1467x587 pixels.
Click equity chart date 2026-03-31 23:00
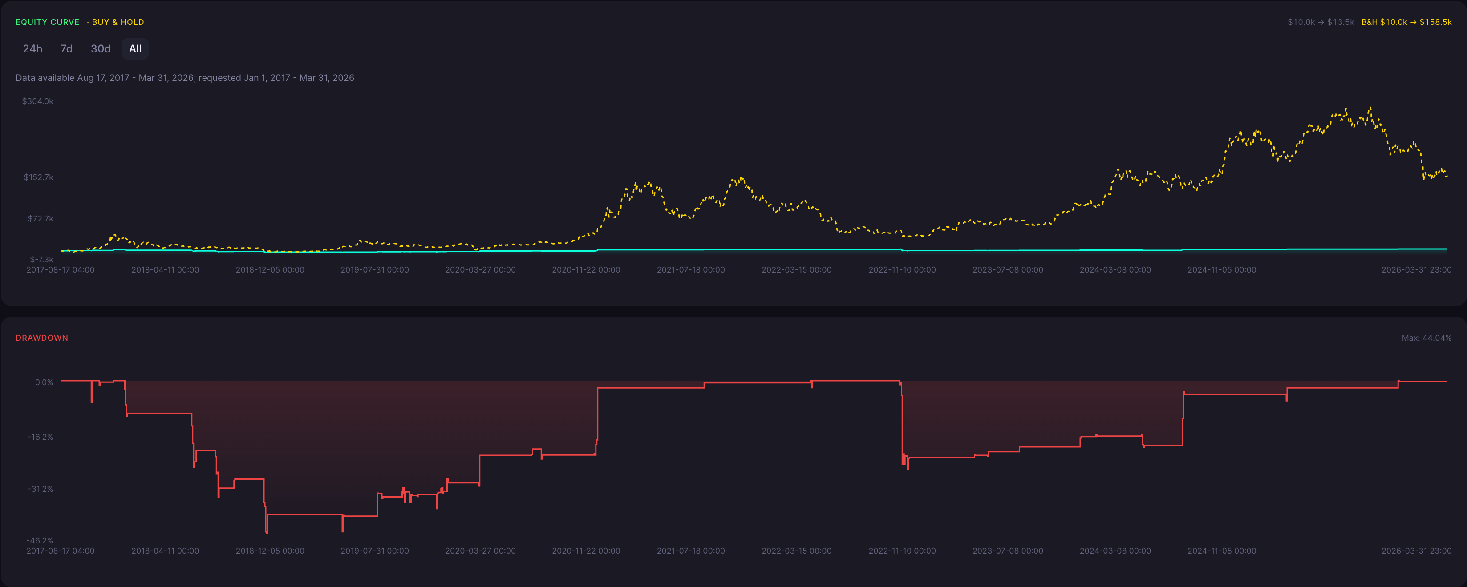[x=1416, y=269]
